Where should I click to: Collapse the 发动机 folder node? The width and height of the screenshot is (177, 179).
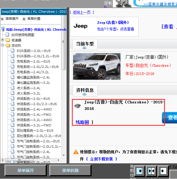coord(3,45)
